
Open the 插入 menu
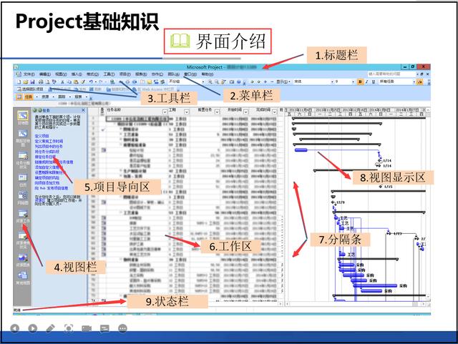[x=77, y=74]
